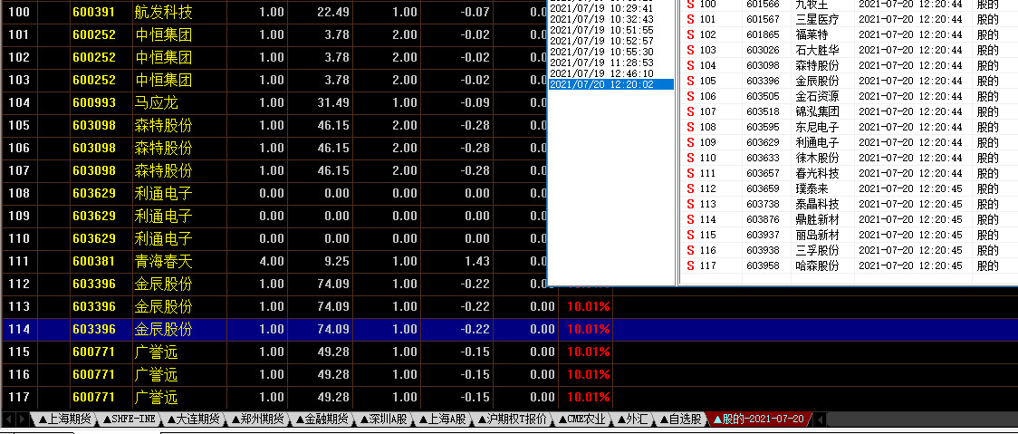1018x434 pixels.
Task: Select the snapshot 2021/07/19 12:46:10
Action: (x=601, y=73)
